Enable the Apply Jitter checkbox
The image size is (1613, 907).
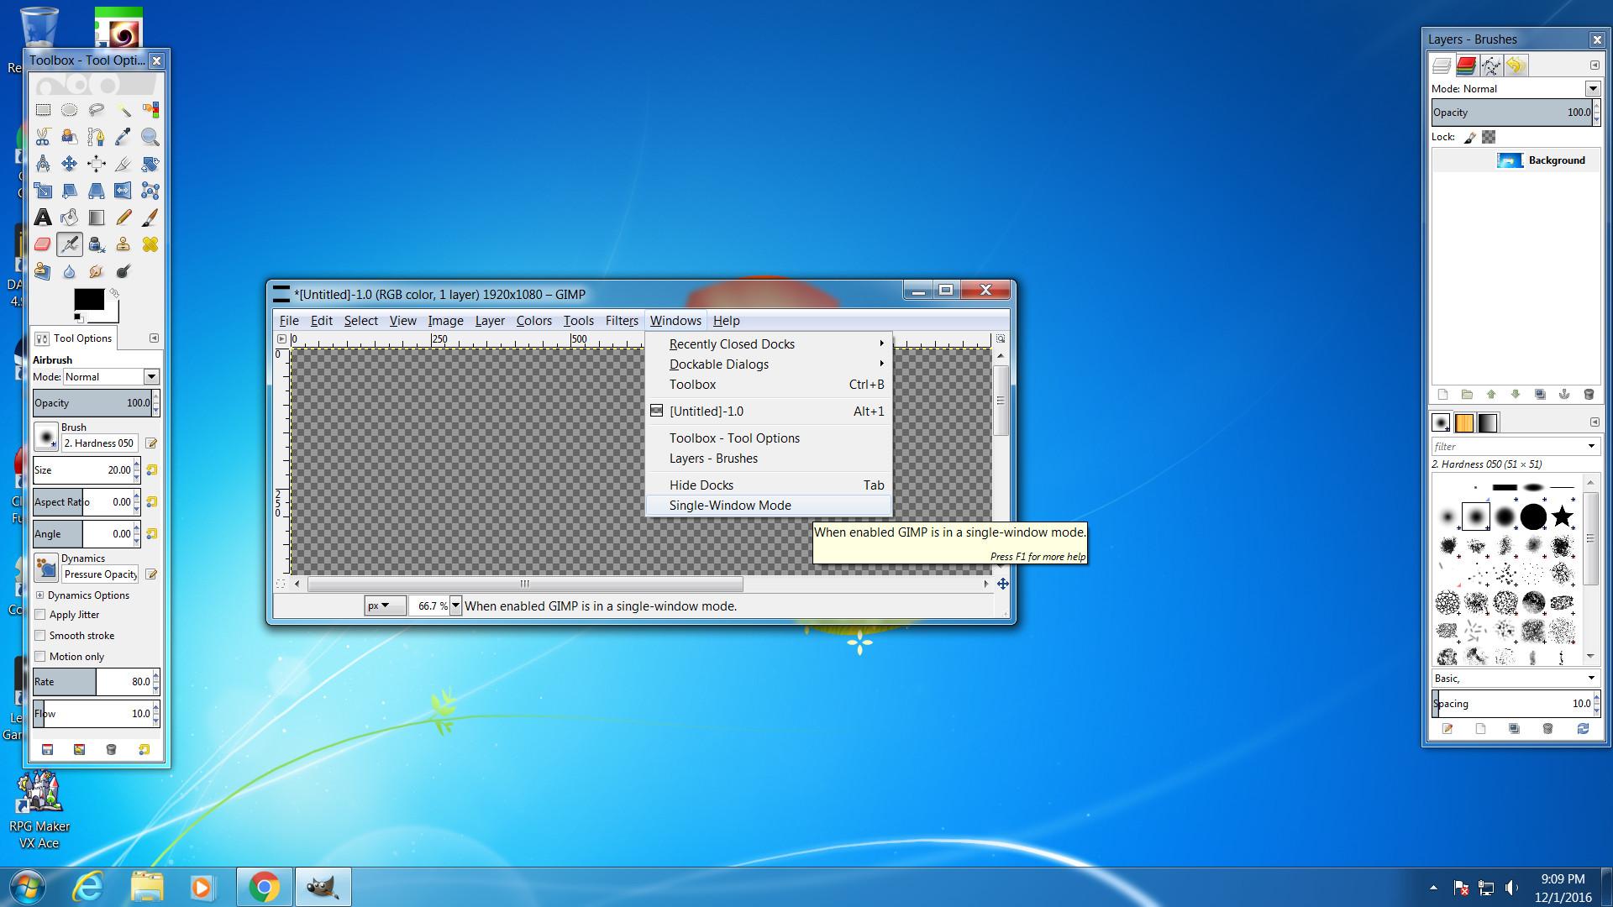click(40, 615)
